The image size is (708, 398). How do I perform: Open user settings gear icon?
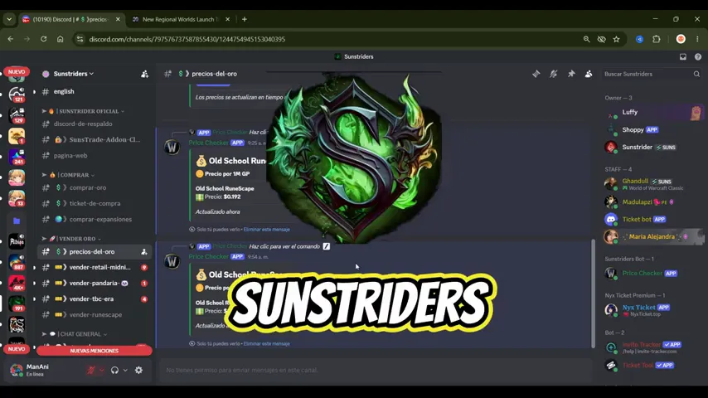(138, 370)
